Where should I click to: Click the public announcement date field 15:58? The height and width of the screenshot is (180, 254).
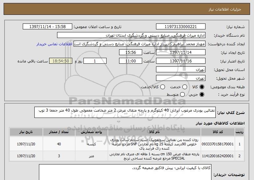click(x=48, y=27)
